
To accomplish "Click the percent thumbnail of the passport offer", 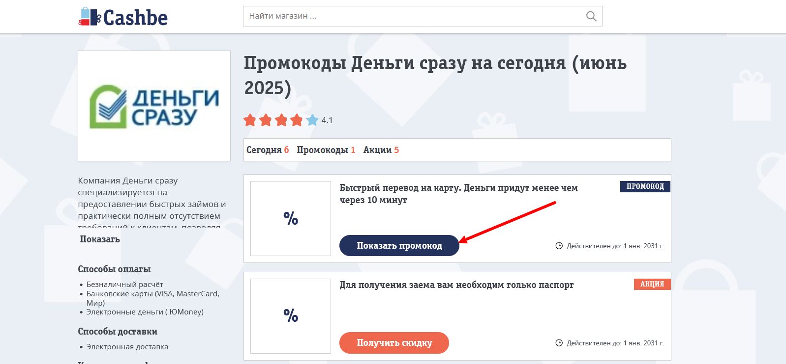I will tap(291, 316).
